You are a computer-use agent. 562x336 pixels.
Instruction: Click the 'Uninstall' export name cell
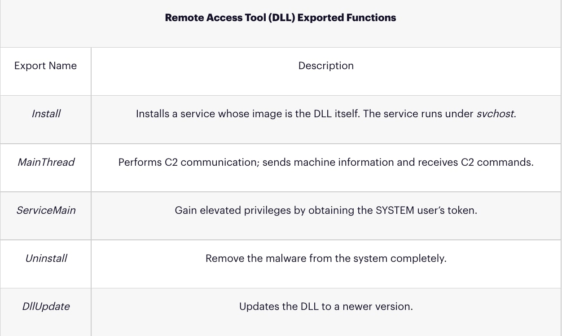click(x=46, y=258)
